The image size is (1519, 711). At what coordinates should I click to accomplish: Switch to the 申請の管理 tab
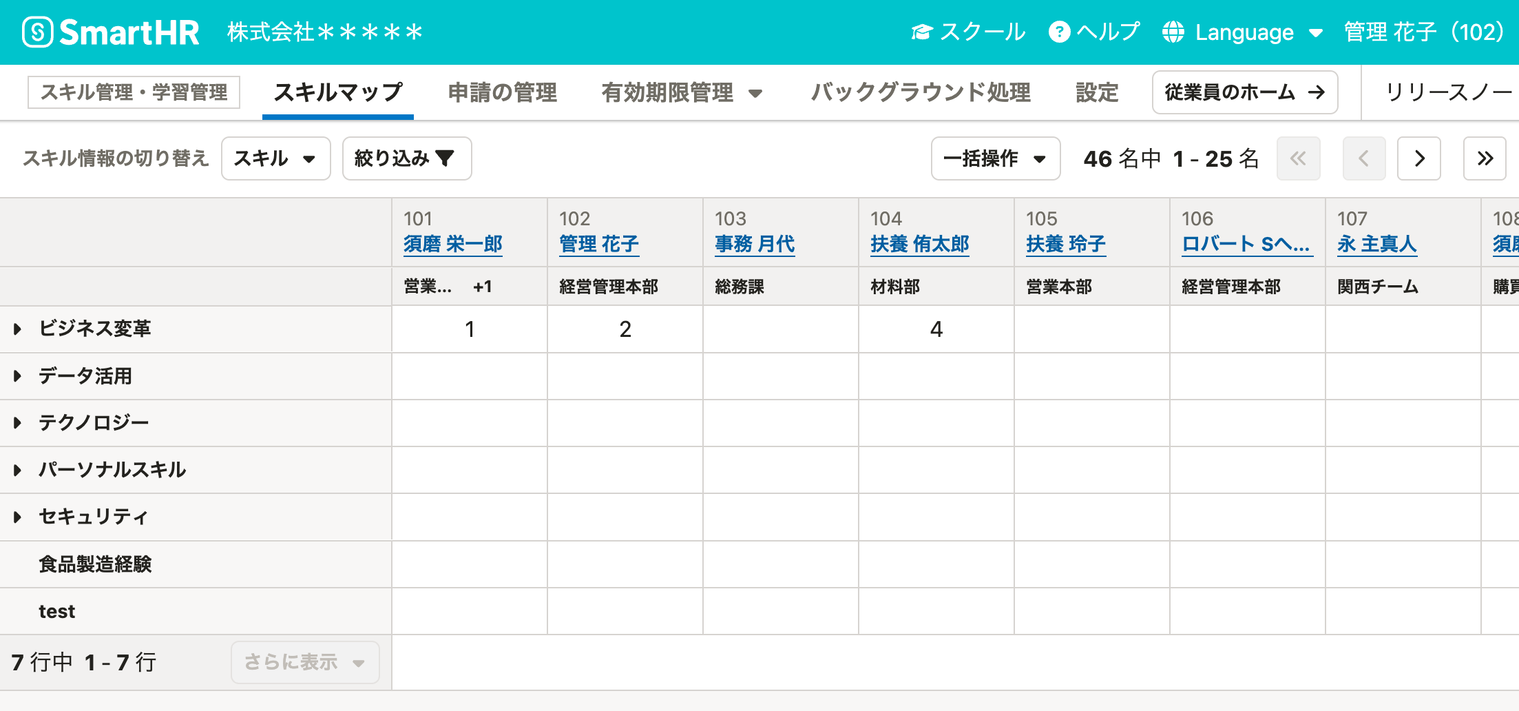(x=502, y=92)
